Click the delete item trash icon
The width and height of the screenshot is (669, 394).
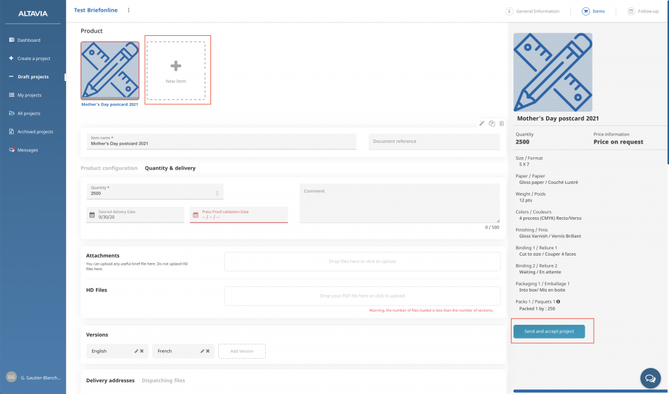click(501, 123)
